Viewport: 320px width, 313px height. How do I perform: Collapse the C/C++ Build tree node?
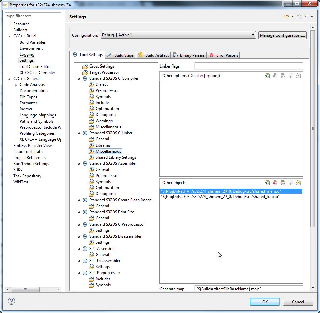9,36
